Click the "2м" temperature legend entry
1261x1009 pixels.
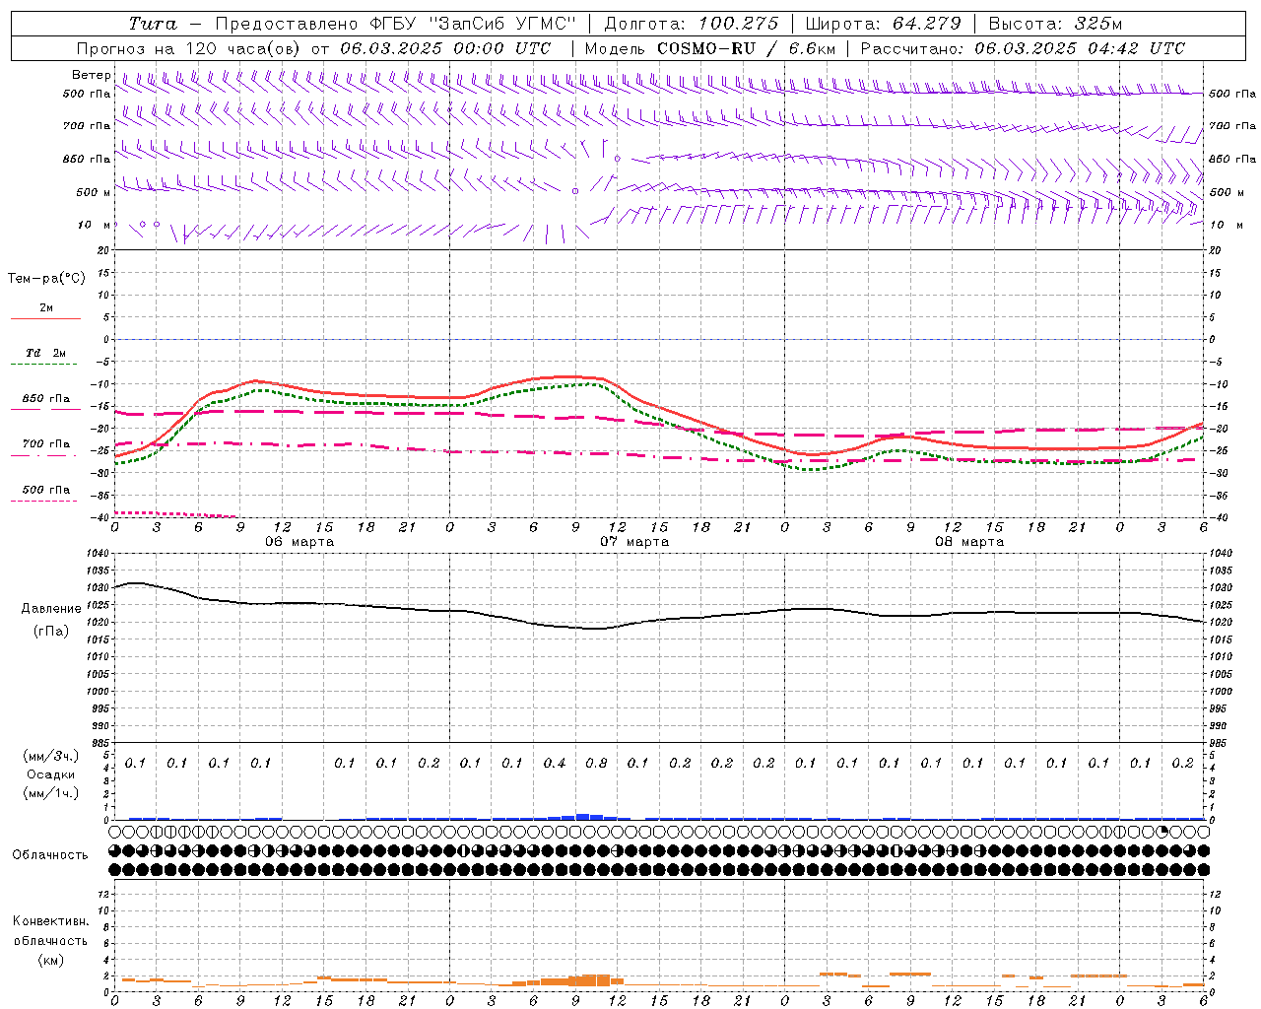tap(46, 308)
